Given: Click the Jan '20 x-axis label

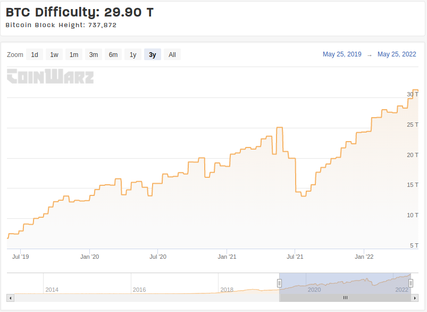Looking at the screenshot, I should pyautogui.click(x=89, y=257).
